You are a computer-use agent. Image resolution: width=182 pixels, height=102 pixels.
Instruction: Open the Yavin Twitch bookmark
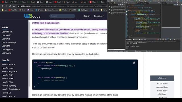[30, 10]
